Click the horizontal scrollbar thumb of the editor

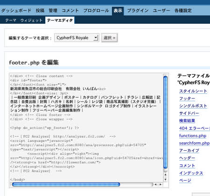pos(66,184)
